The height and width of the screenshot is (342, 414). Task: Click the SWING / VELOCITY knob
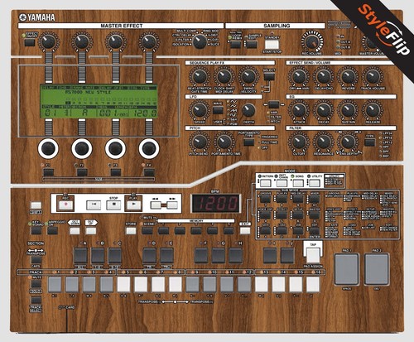(x=248, y=76)
